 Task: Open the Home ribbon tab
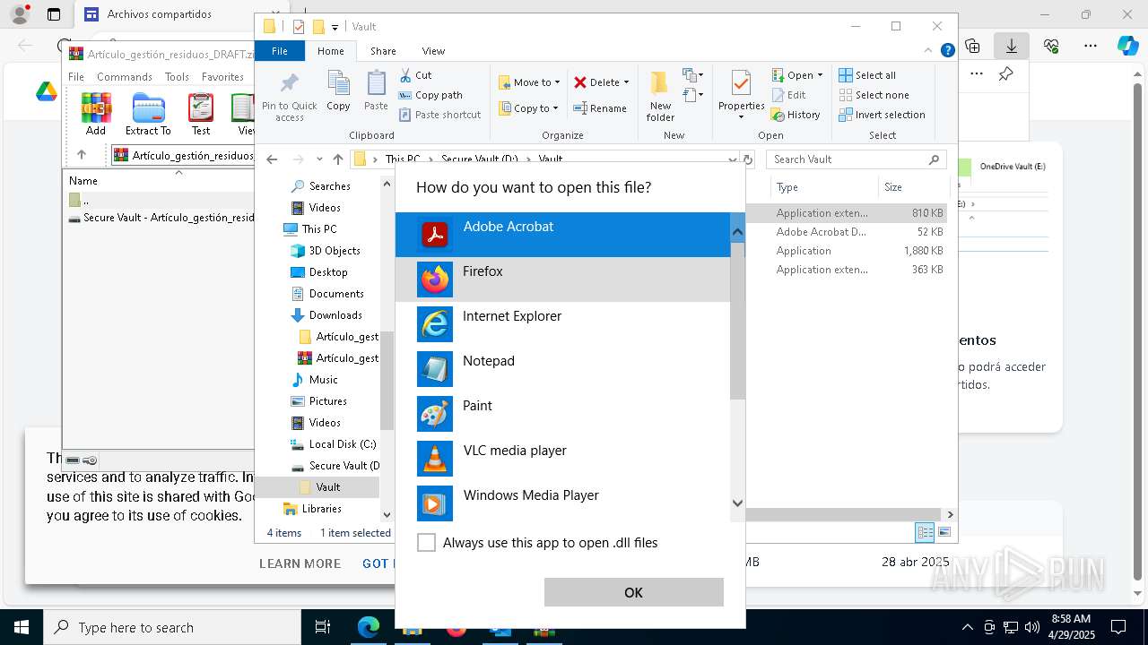331,51
